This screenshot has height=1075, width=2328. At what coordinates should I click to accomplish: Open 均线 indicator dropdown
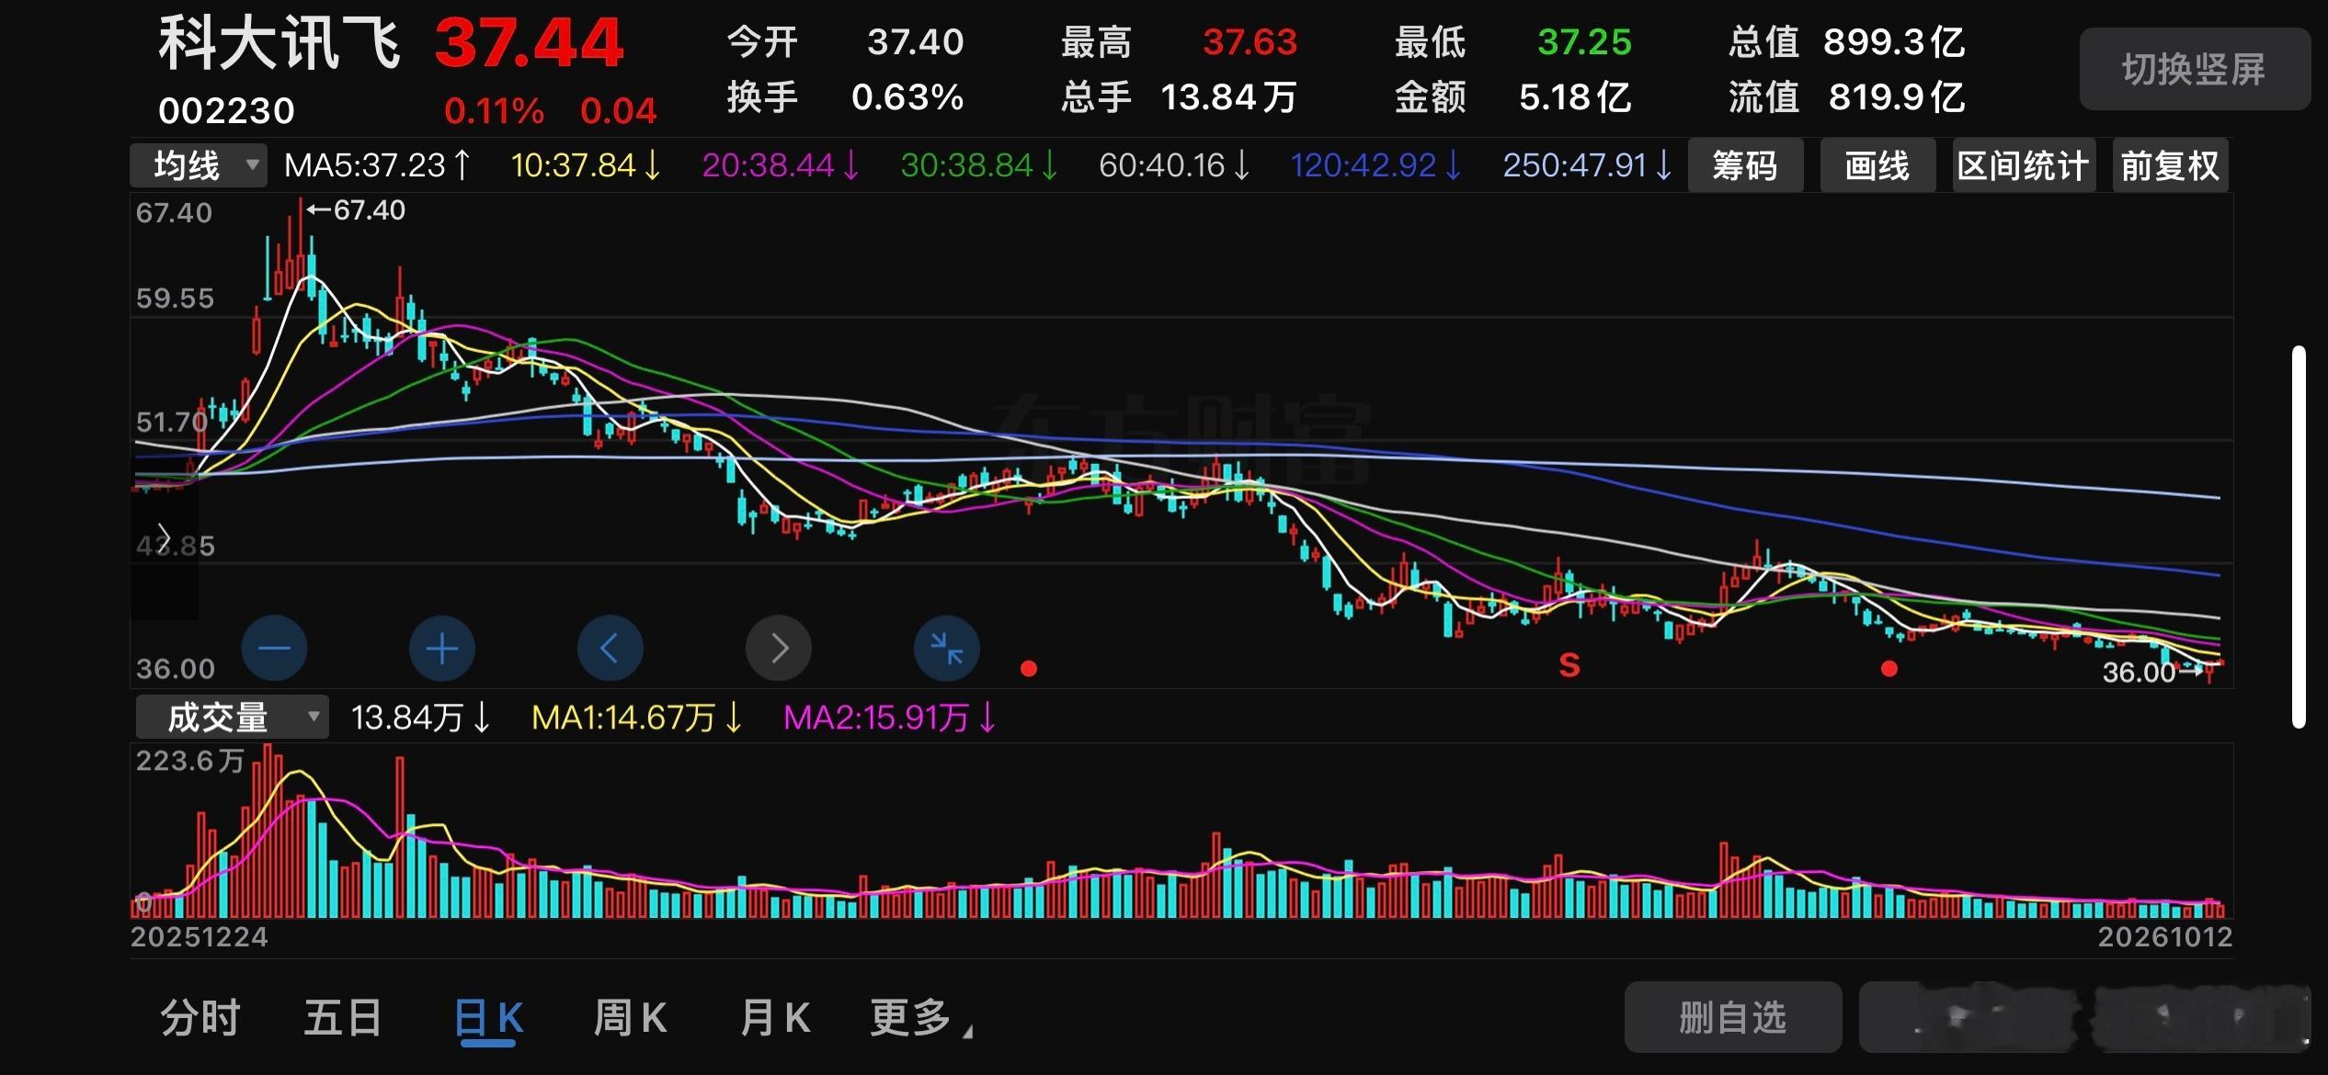[x=199, y=165]
